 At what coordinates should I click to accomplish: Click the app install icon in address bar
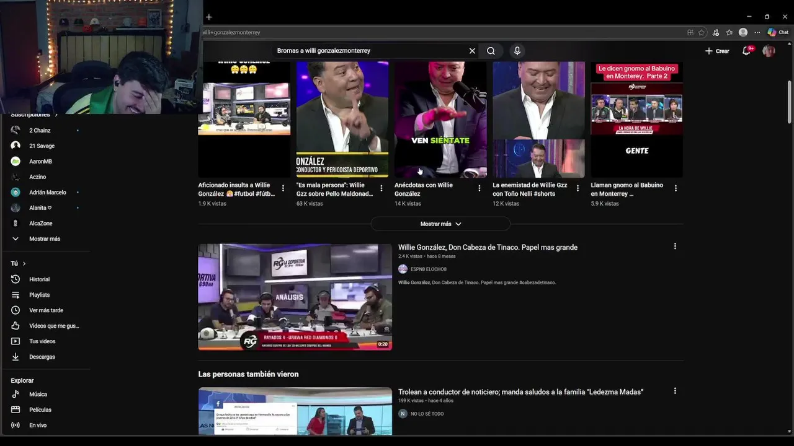(690, 32)
